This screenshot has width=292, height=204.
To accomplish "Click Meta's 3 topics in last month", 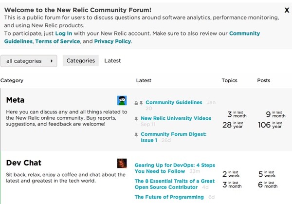I will pos(237,114).
